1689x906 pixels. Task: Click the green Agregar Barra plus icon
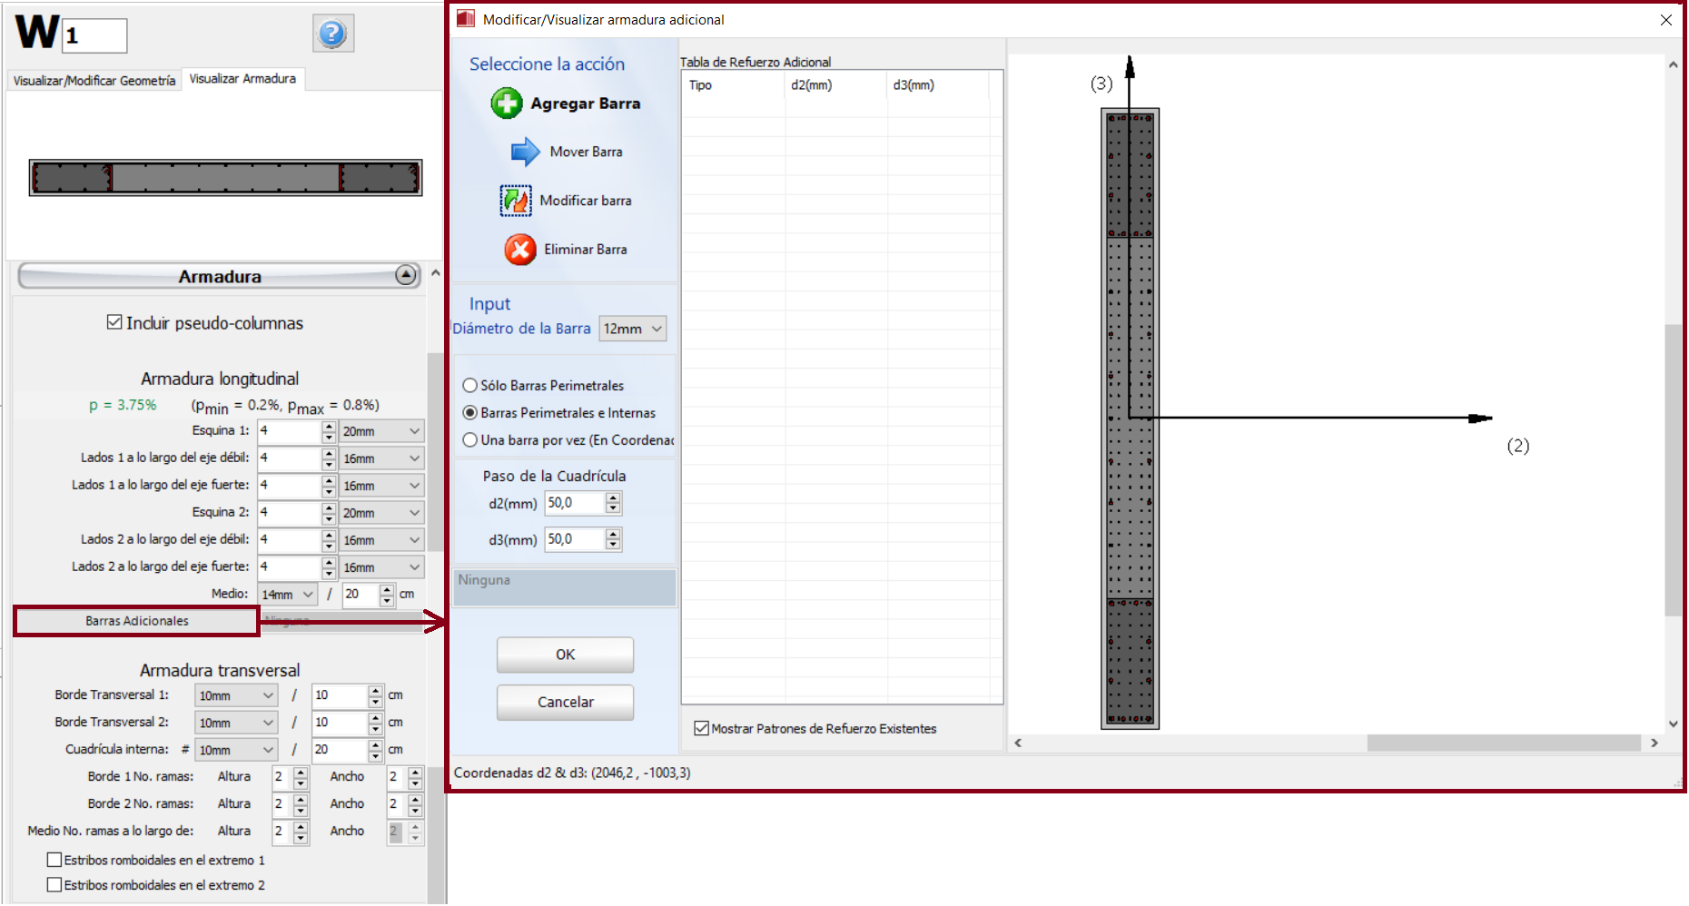point(507,103)
